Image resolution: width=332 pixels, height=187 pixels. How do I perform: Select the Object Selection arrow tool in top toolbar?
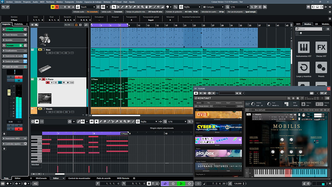pos(114,7)
